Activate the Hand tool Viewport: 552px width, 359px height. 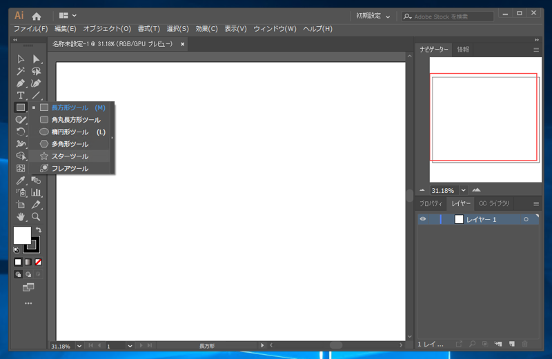pos(21,217)
